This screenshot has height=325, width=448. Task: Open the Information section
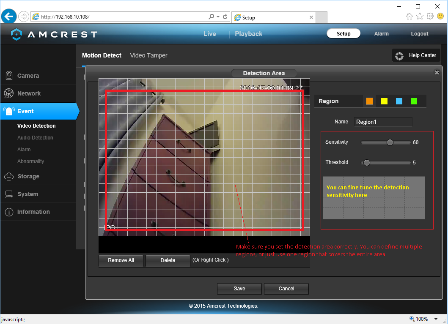[33, 212]
